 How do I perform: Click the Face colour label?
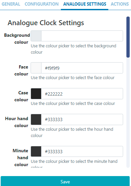(x=21, y=70)
